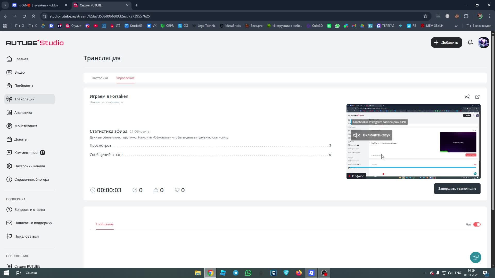Open stream in new window icon

477,97
